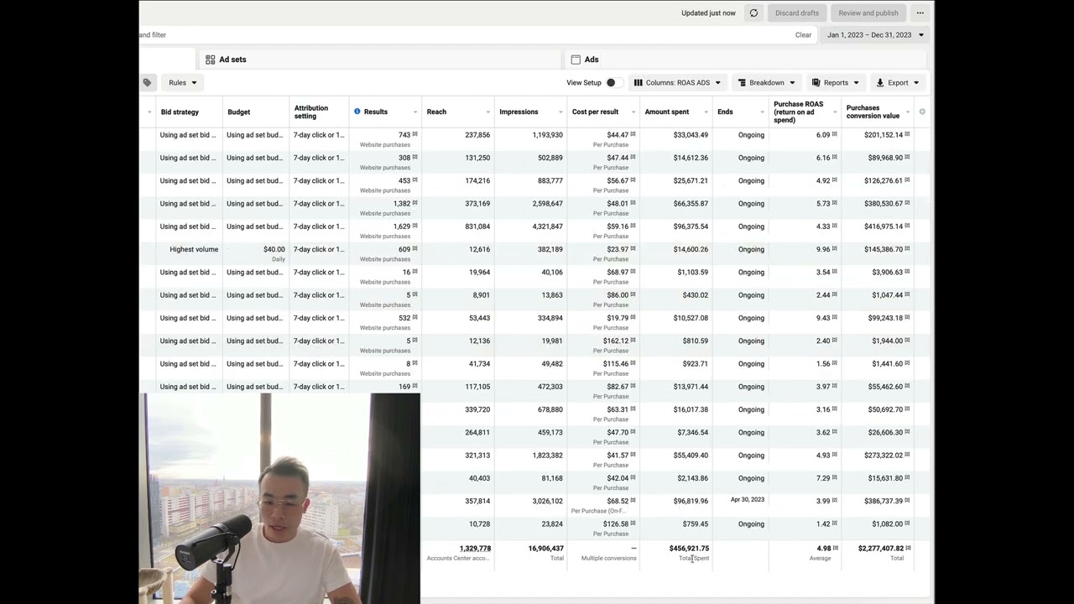Click the $33,043.49 amount spent cell
Screen dimensions: 1074x604
tap(691, 134)
